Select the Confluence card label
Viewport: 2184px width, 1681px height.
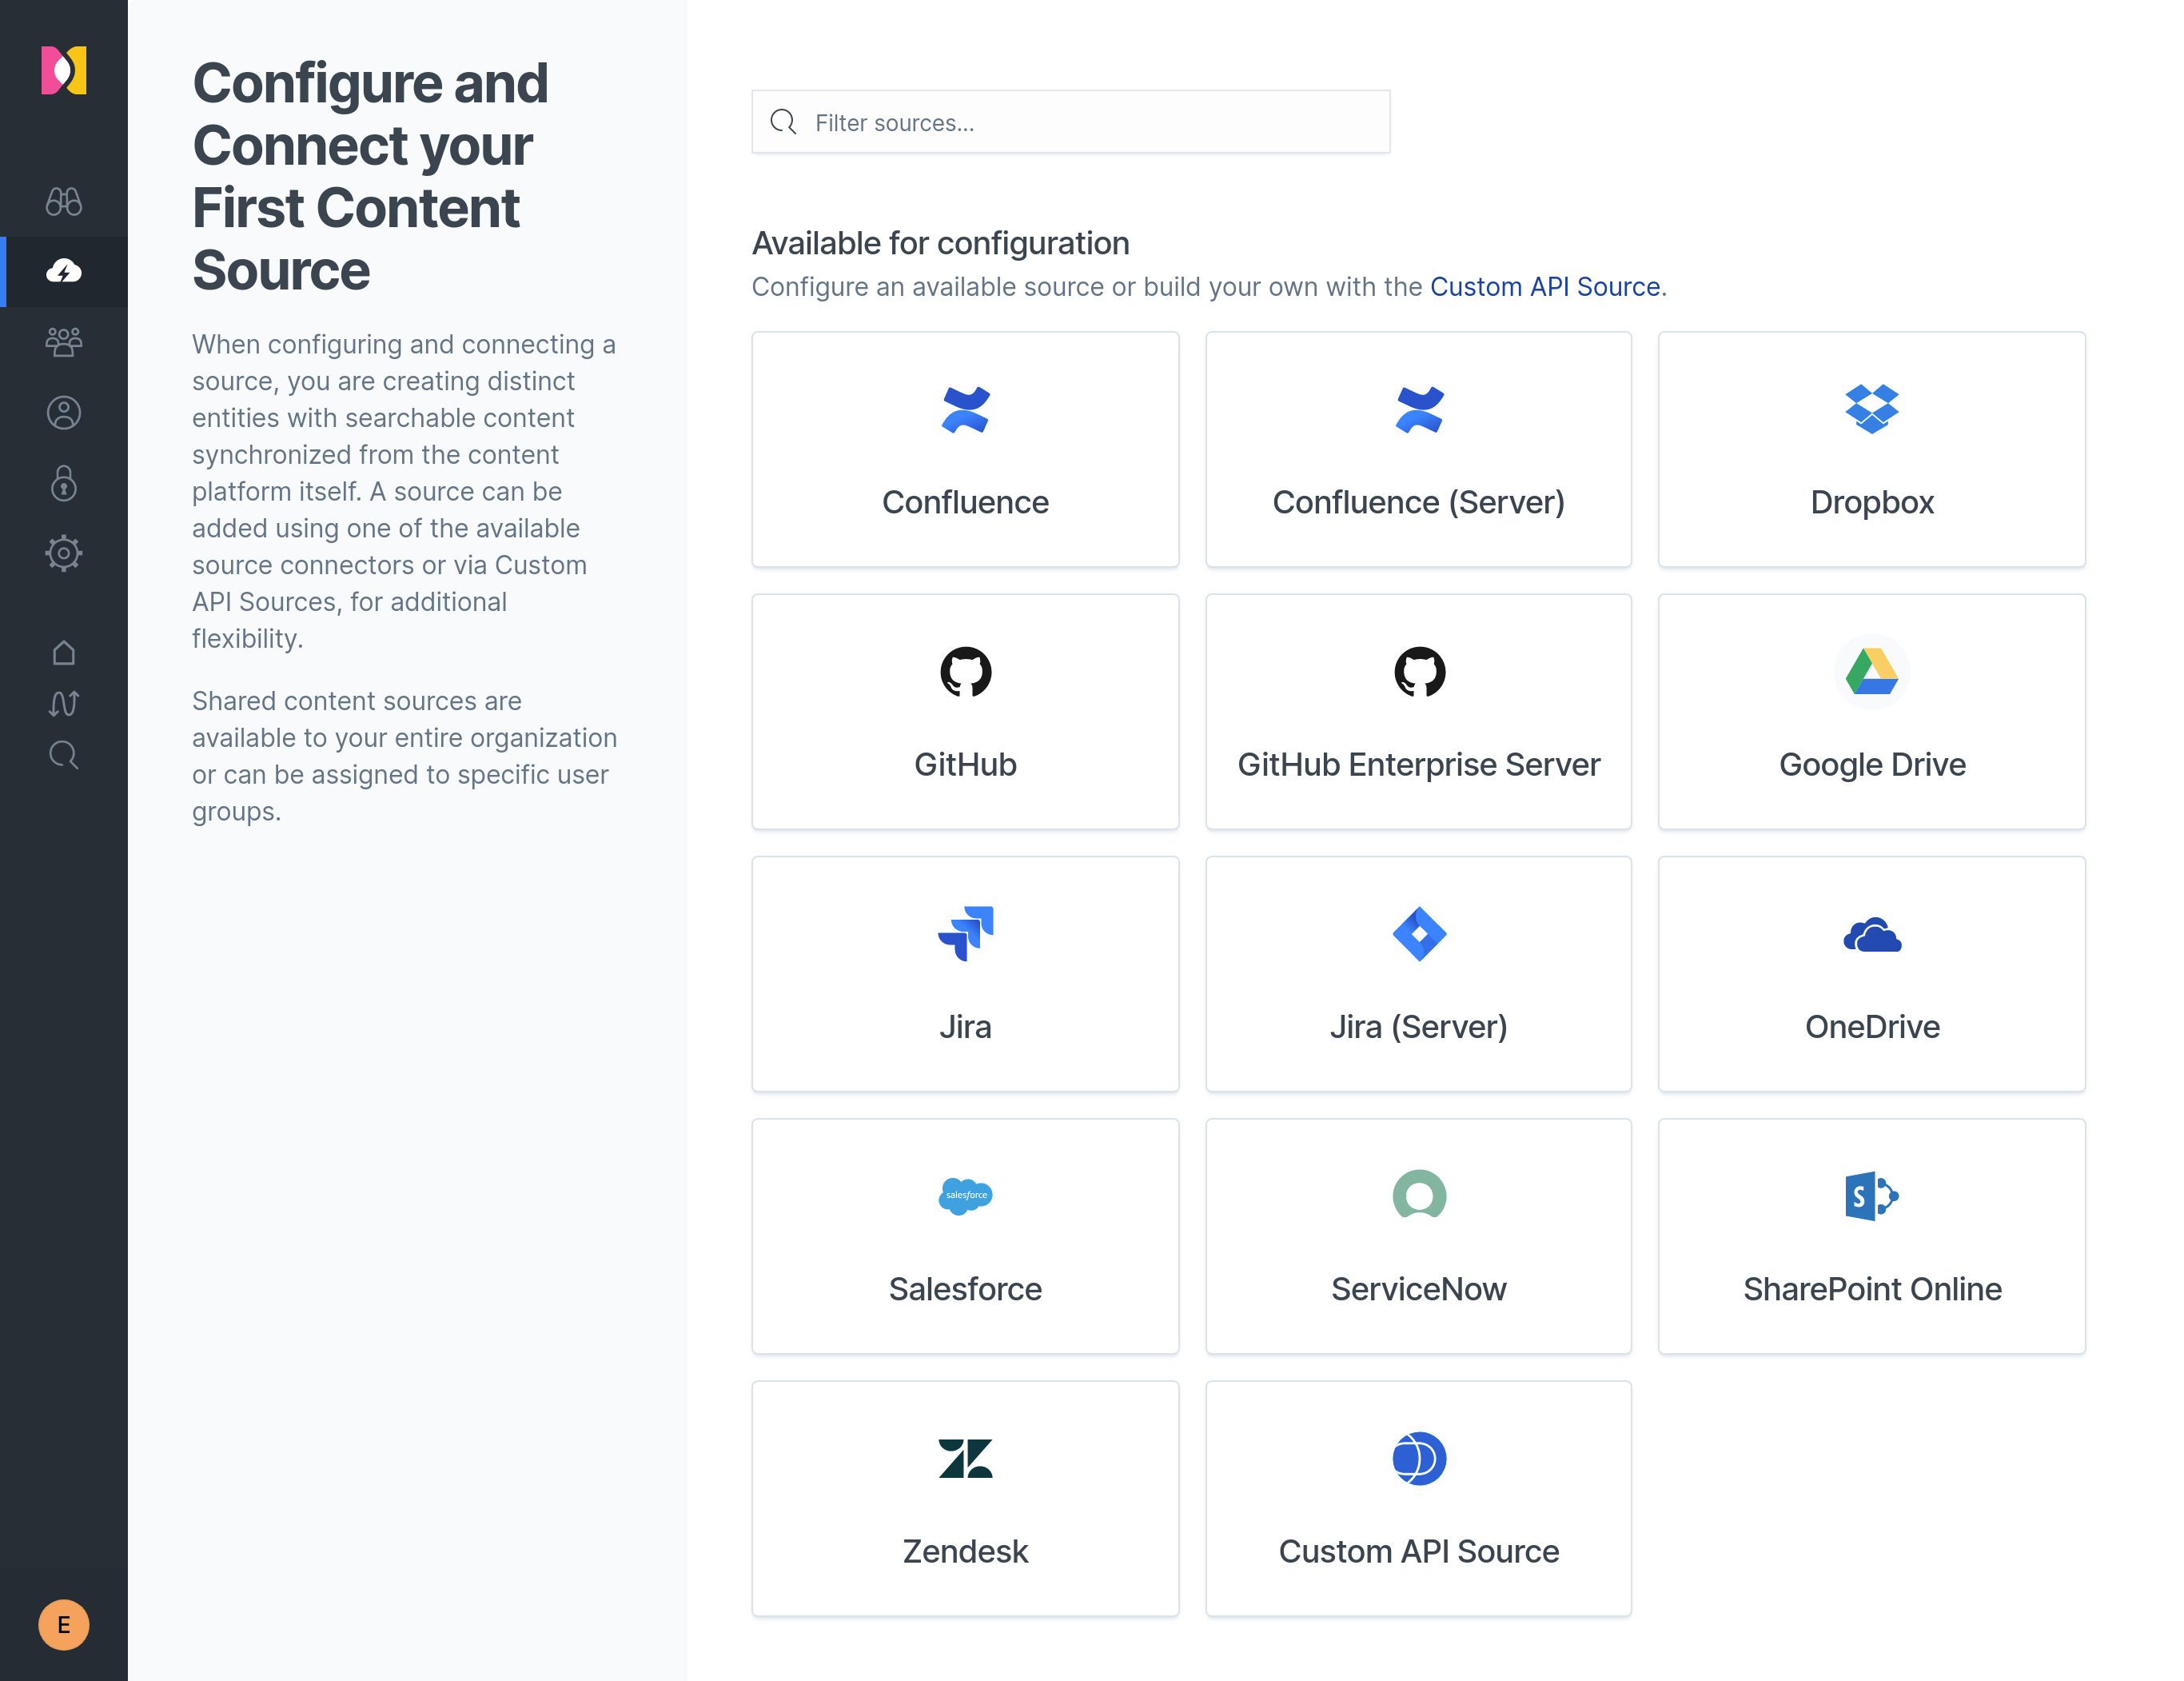[x=965, y=501]
